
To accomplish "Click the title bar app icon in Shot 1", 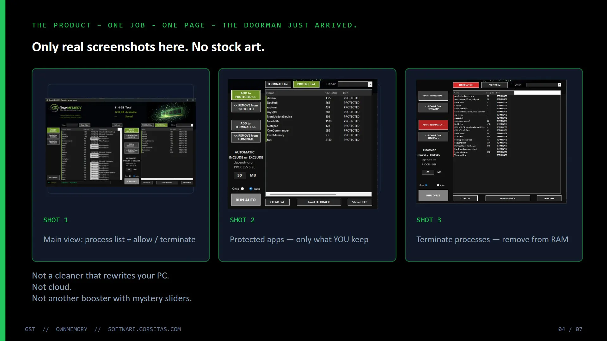I will [47, 100].
